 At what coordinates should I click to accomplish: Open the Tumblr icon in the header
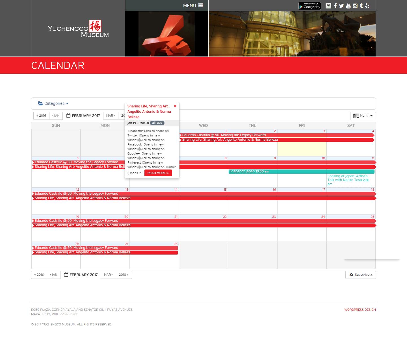tap(361, 6)
